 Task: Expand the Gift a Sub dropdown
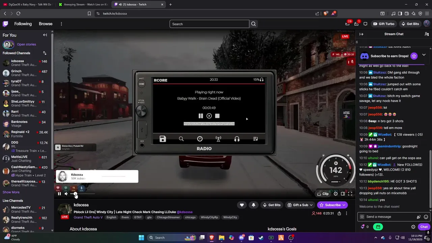(300, 205)
